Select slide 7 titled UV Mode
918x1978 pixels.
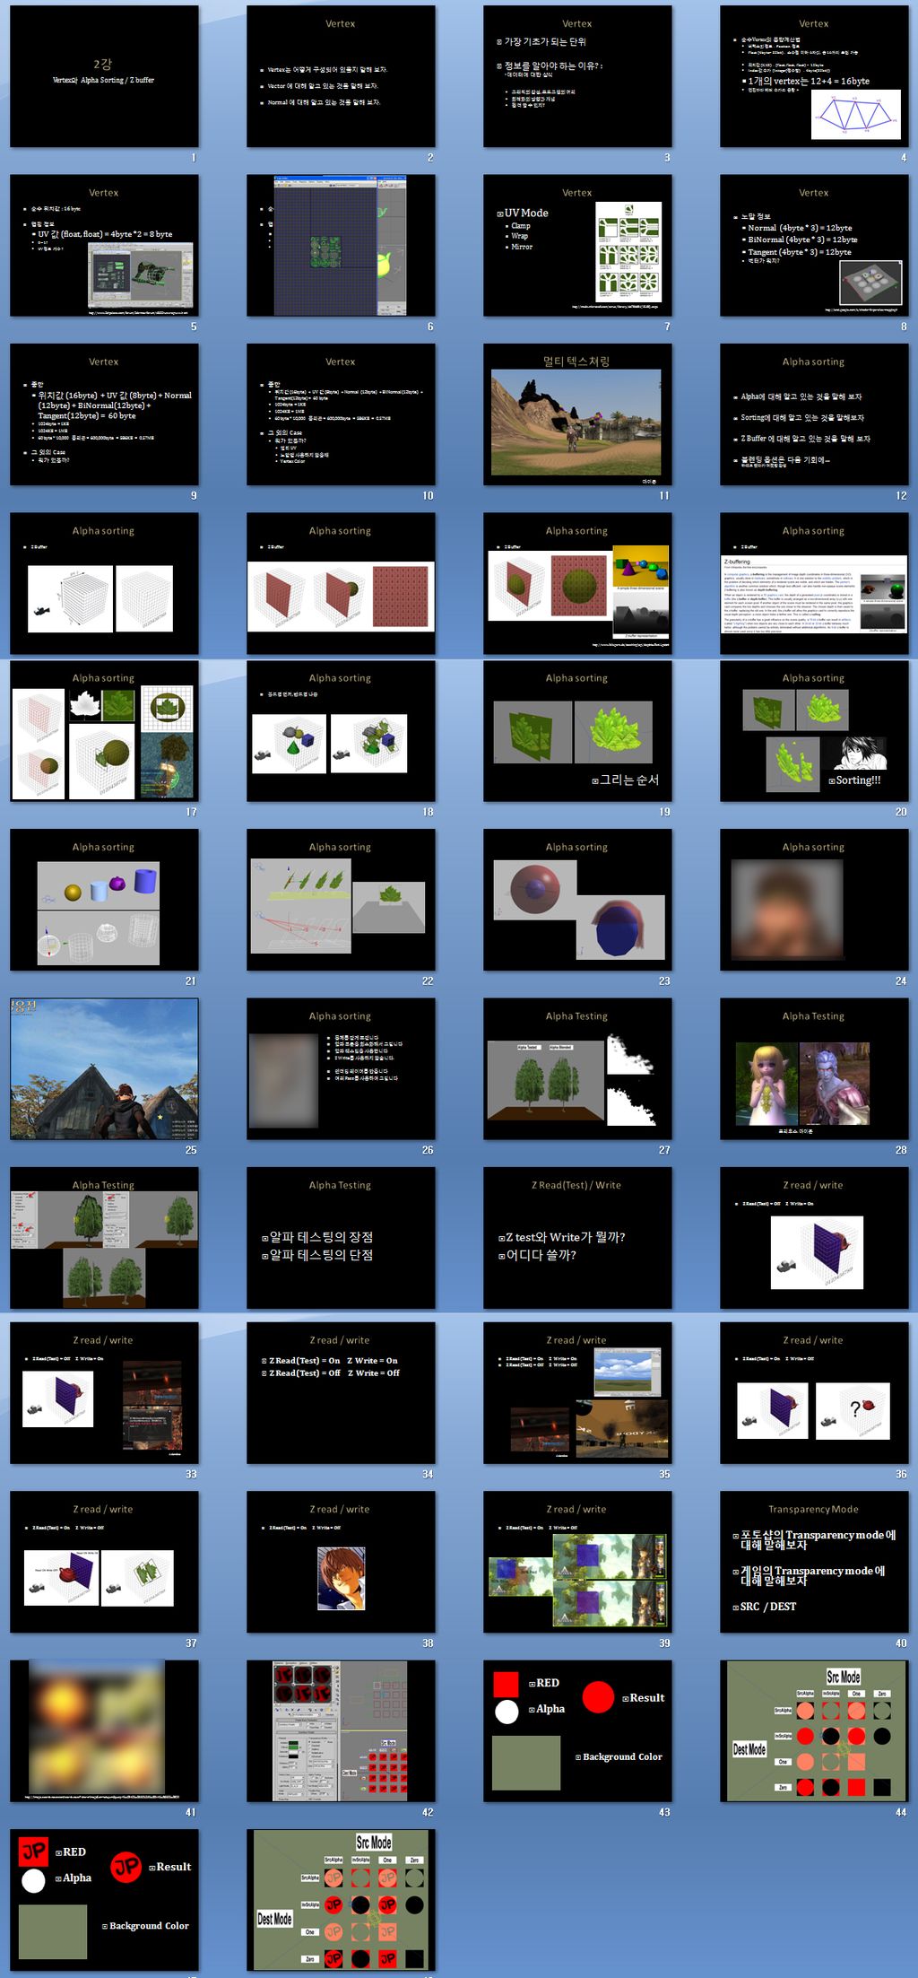pyautogui.click(x=577, y=245)
